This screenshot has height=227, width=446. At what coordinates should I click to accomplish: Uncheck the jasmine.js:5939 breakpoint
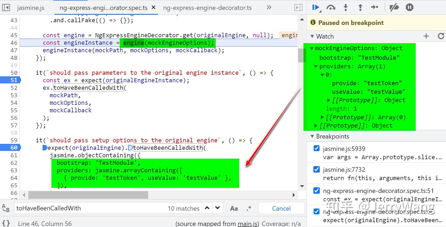pos(317,148)
